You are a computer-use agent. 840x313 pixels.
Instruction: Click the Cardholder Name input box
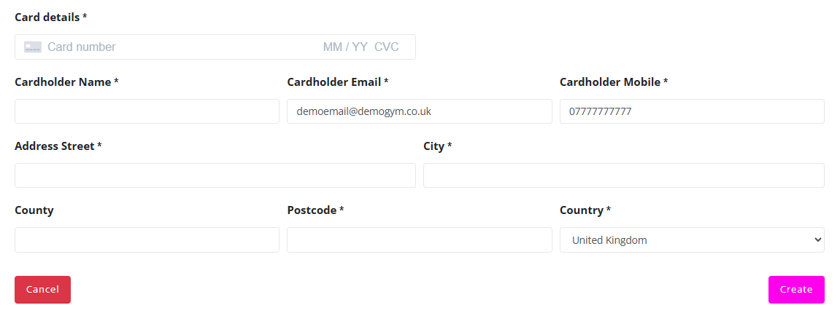(147, 111)
